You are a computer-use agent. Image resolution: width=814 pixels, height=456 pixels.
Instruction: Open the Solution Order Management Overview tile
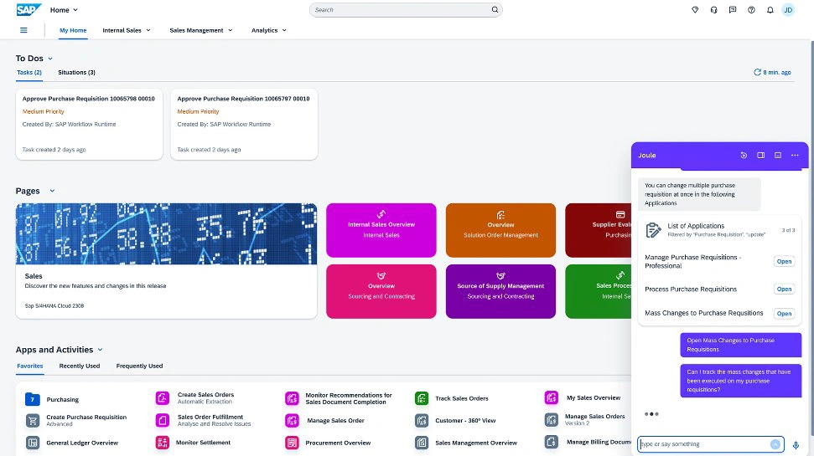[500, 230]
